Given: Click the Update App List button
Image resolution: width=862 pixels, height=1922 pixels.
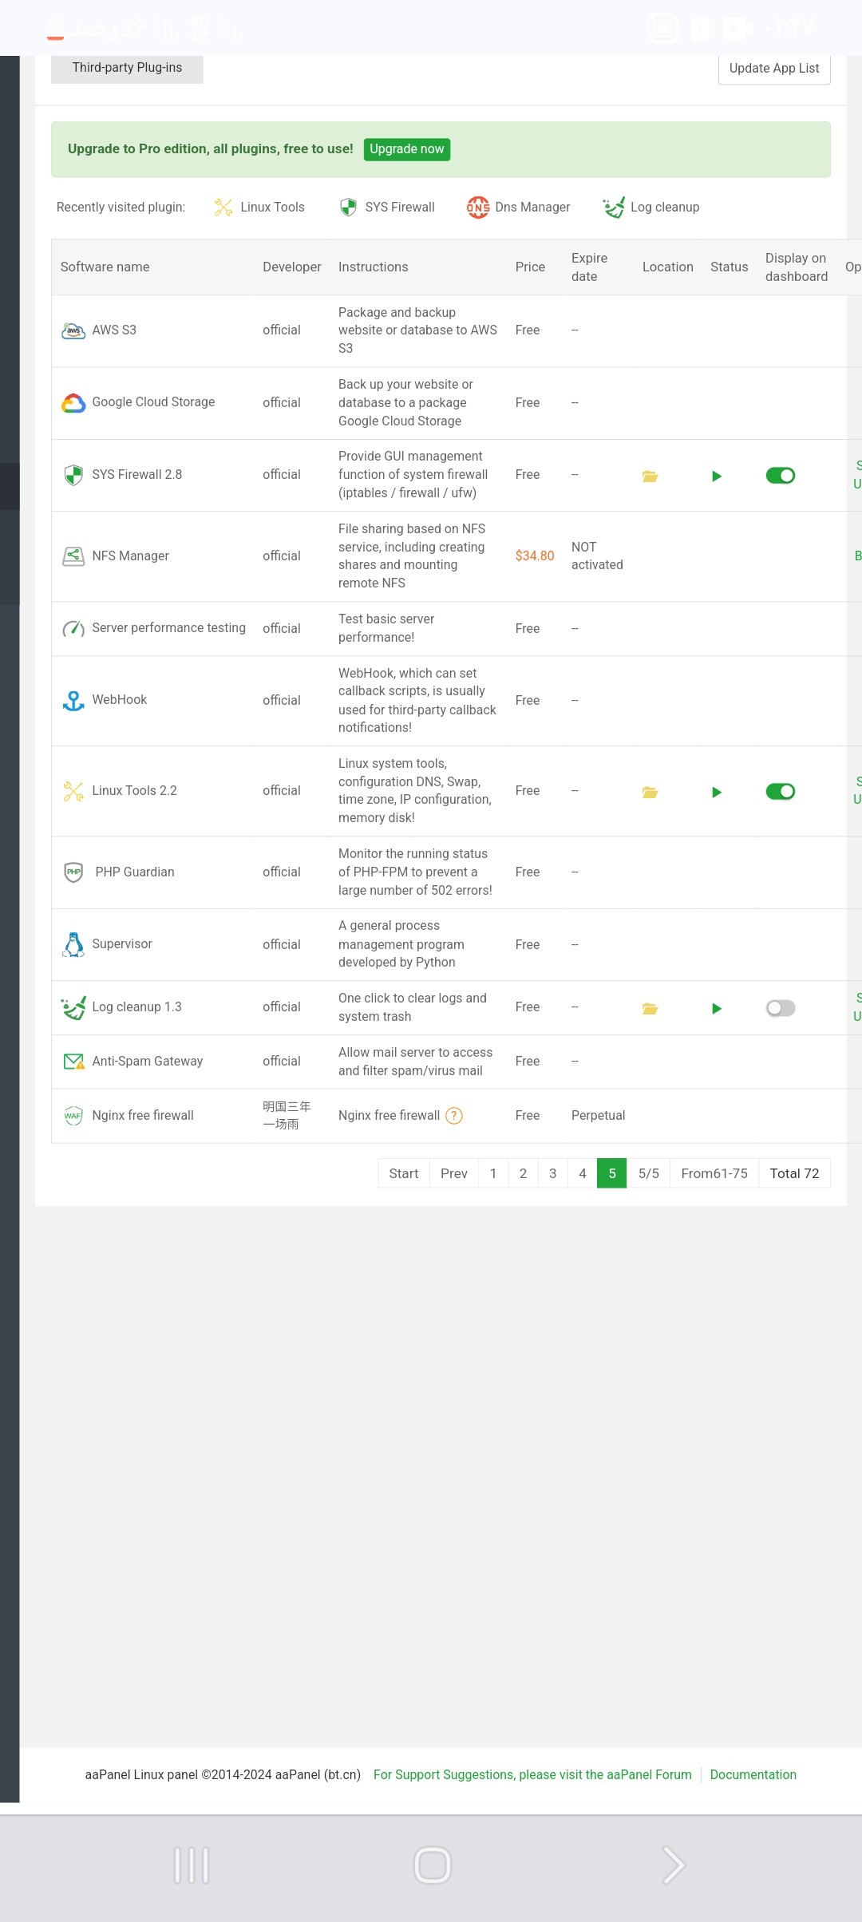Looking at the screenshot, I should coord(773,69).
